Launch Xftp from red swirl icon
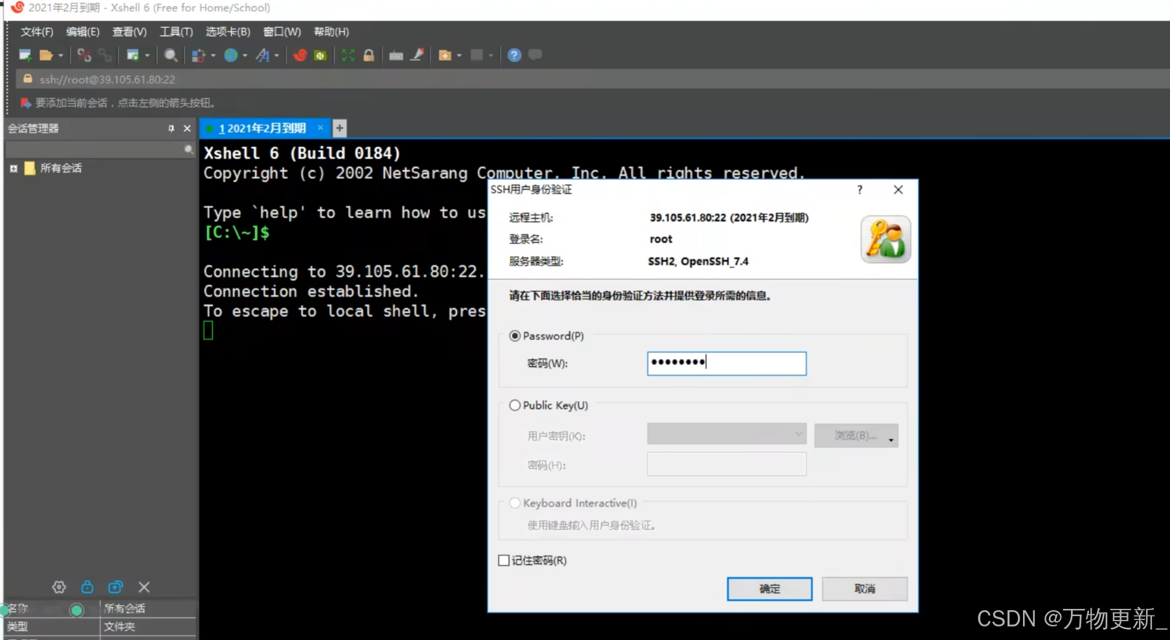The height and width of the screenshot is (640, 1170). tap(300, 55)
